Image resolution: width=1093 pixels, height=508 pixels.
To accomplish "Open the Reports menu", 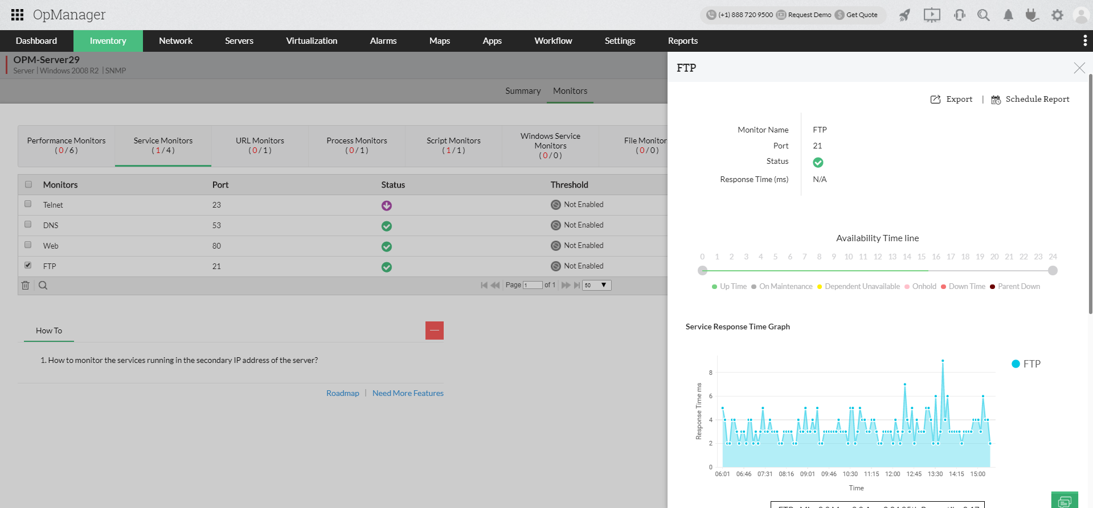I will pos(683,41).
